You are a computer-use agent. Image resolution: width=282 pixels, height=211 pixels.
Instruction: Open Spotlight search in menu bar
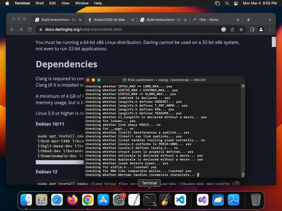[x=227, y=3]
